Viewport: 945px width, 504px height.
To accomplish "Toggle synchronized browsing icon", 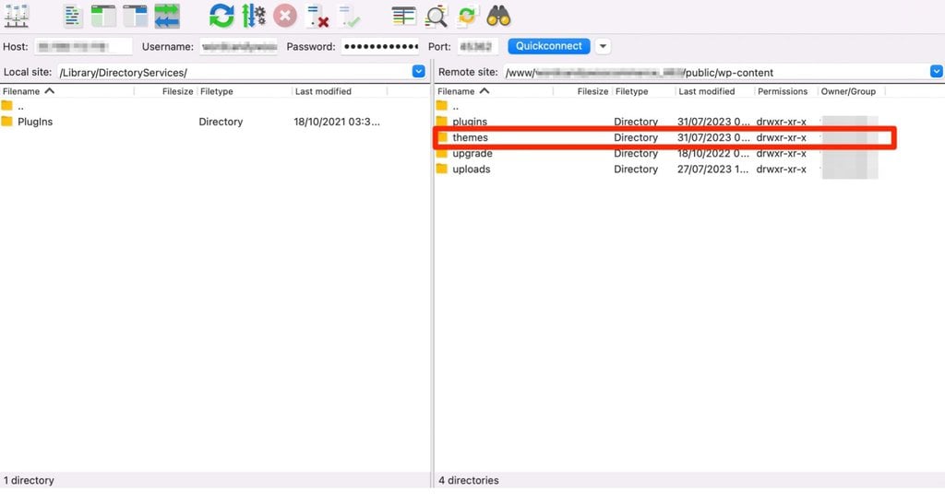I will click(x=467, y=16).
